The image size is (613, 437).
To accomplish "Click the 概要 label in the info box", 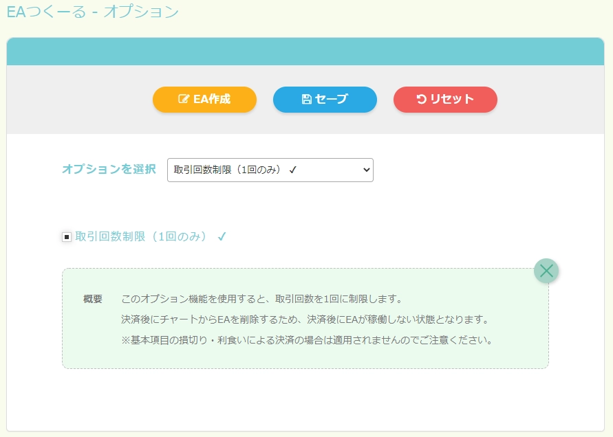I will (x=93, y=299).
